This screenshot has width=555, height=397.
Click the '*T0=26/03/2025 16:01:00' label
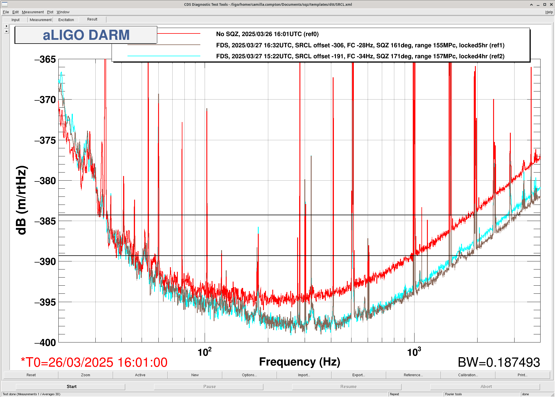(94, 362)
